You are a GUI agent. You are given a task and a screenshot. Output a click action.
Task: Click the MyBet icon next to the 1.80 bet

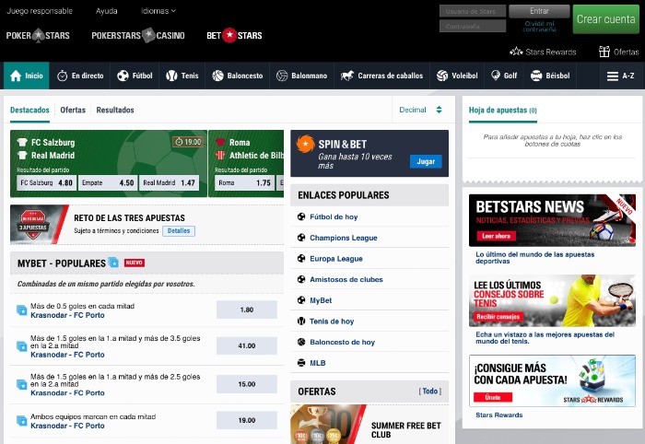click(21, 310)
